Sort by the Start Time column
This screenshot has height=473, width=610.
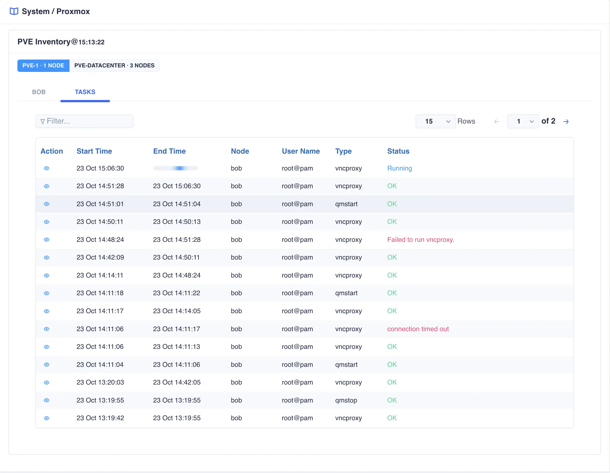coord(94,151)
